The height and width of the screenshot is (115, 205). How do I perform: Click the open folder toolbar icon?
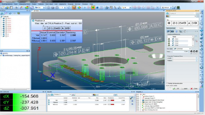tap(7, 7)
